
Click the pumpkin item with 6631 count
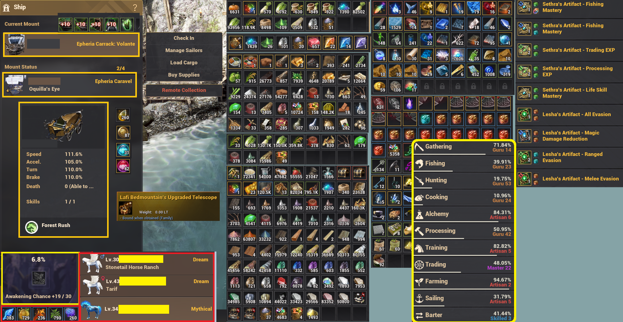[234, 8]
